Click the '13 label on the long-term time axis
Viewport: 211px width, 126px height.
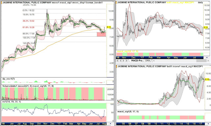(x=174, y=124)
